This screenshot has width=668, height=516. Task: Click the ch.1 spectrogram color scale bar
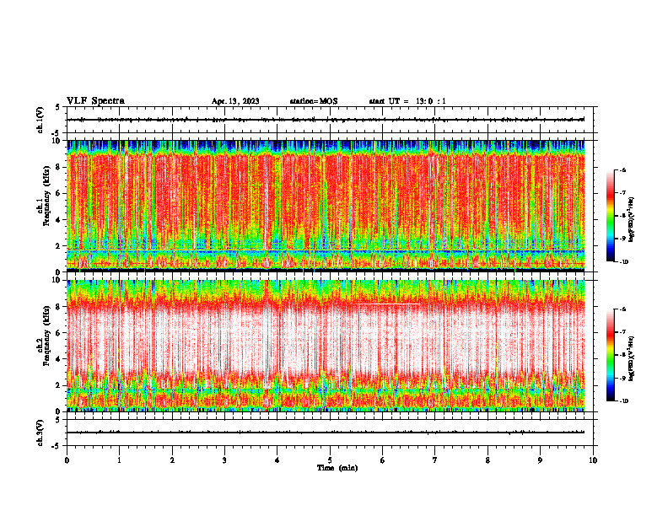click(x=610, y=216)
